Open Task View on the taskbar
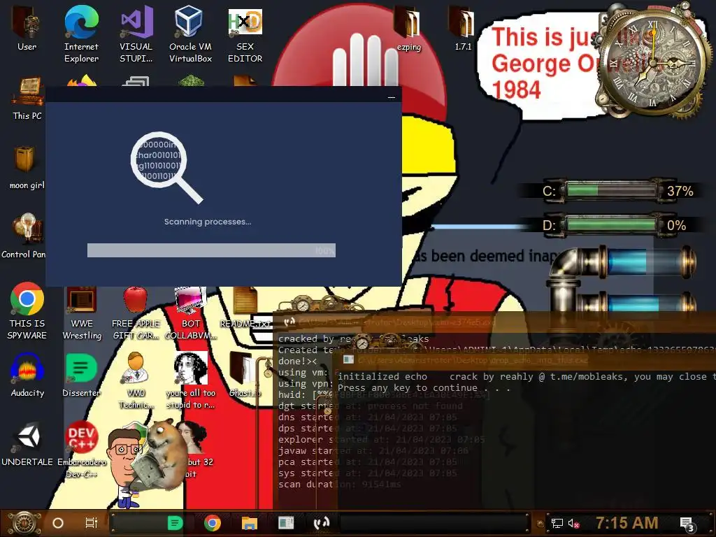The height and width of the screenshot is (537, 716). click(x=92, y=523)
